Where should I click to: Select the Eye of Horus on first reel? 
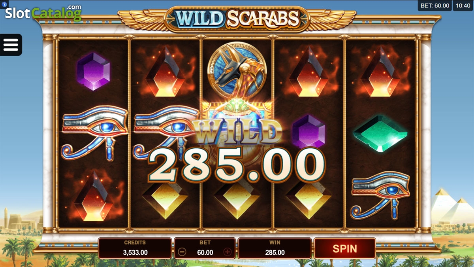[x=94, y=133]
